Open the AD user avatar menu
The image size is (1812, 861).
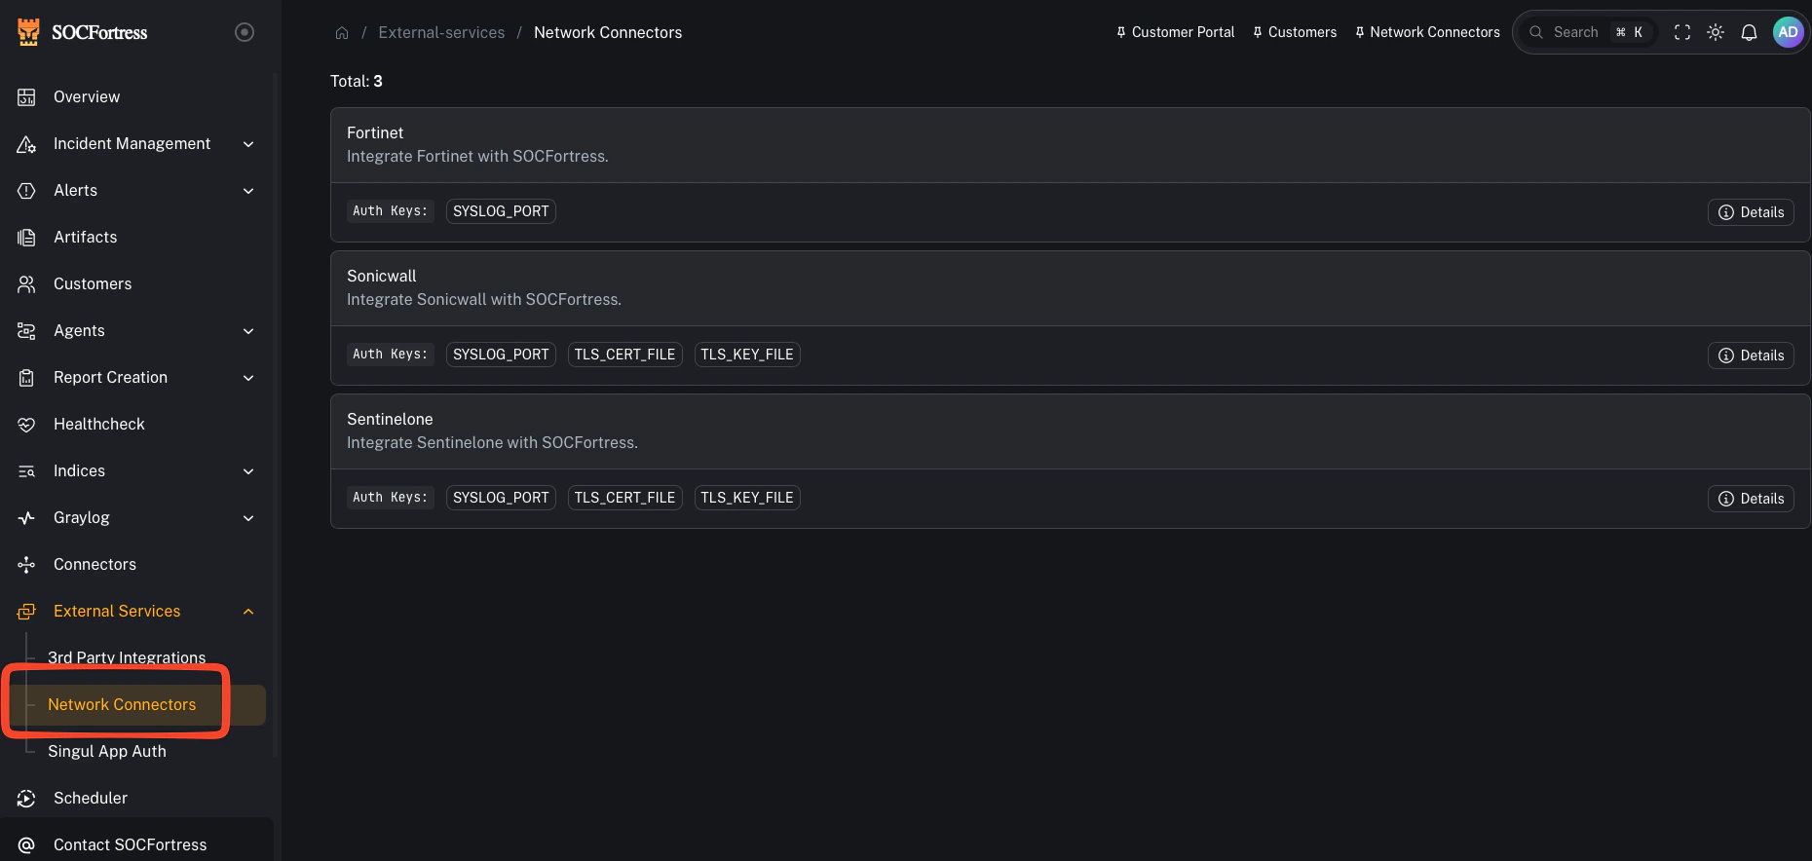[1789, 32]
